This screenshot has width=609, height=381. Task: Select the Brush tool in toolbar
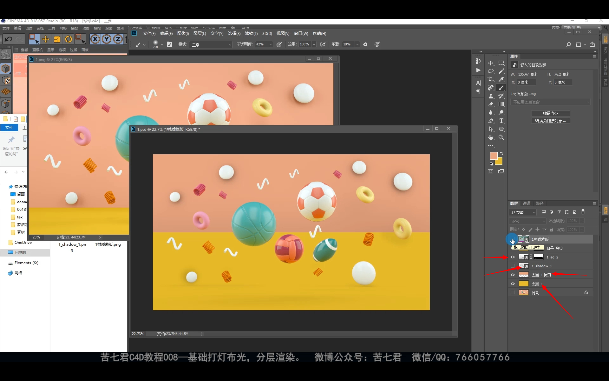coord(501,88)
